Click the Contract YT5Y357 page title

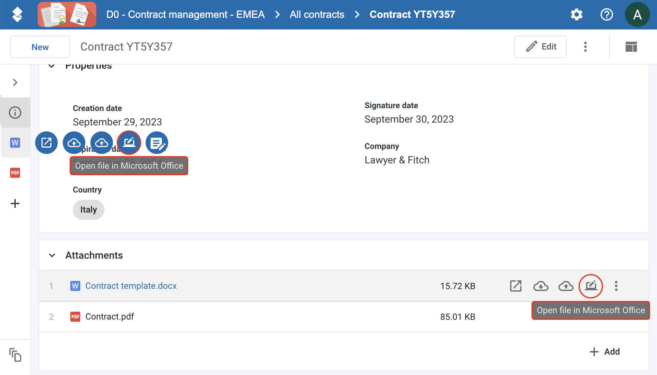[126, 47]
